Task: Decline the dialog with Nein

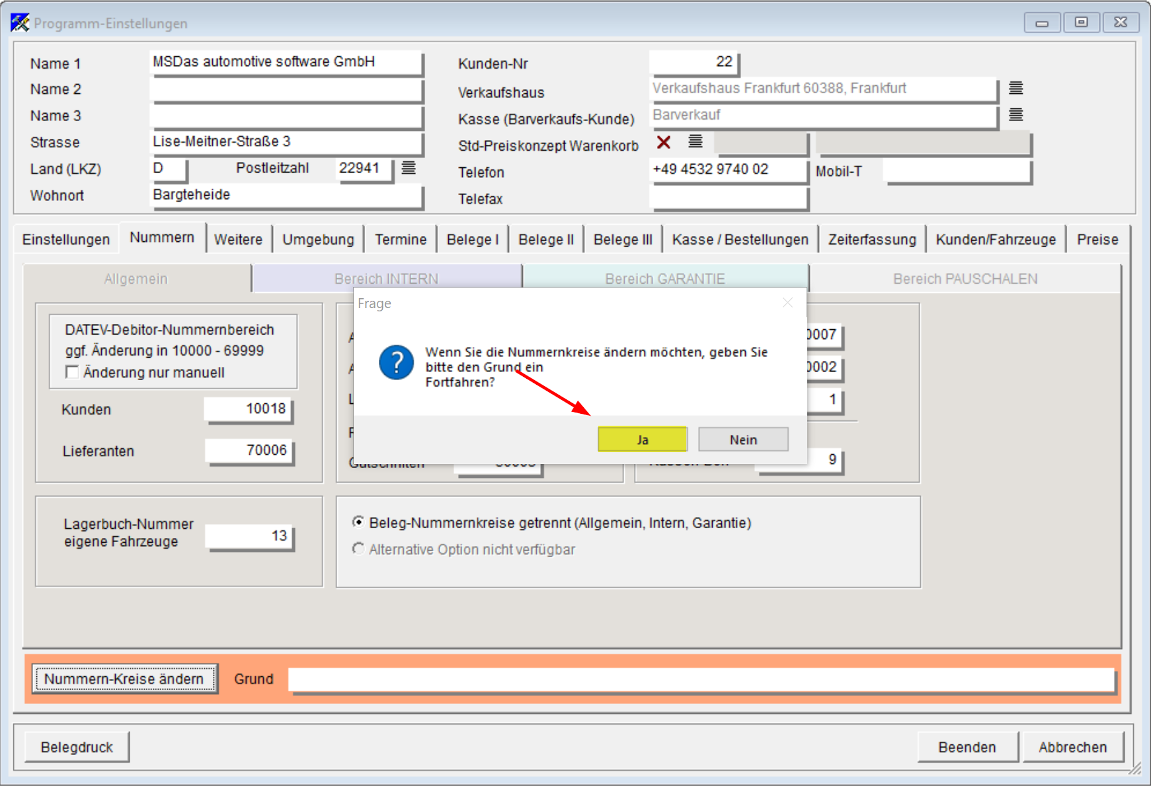Action: pos(743,440)
